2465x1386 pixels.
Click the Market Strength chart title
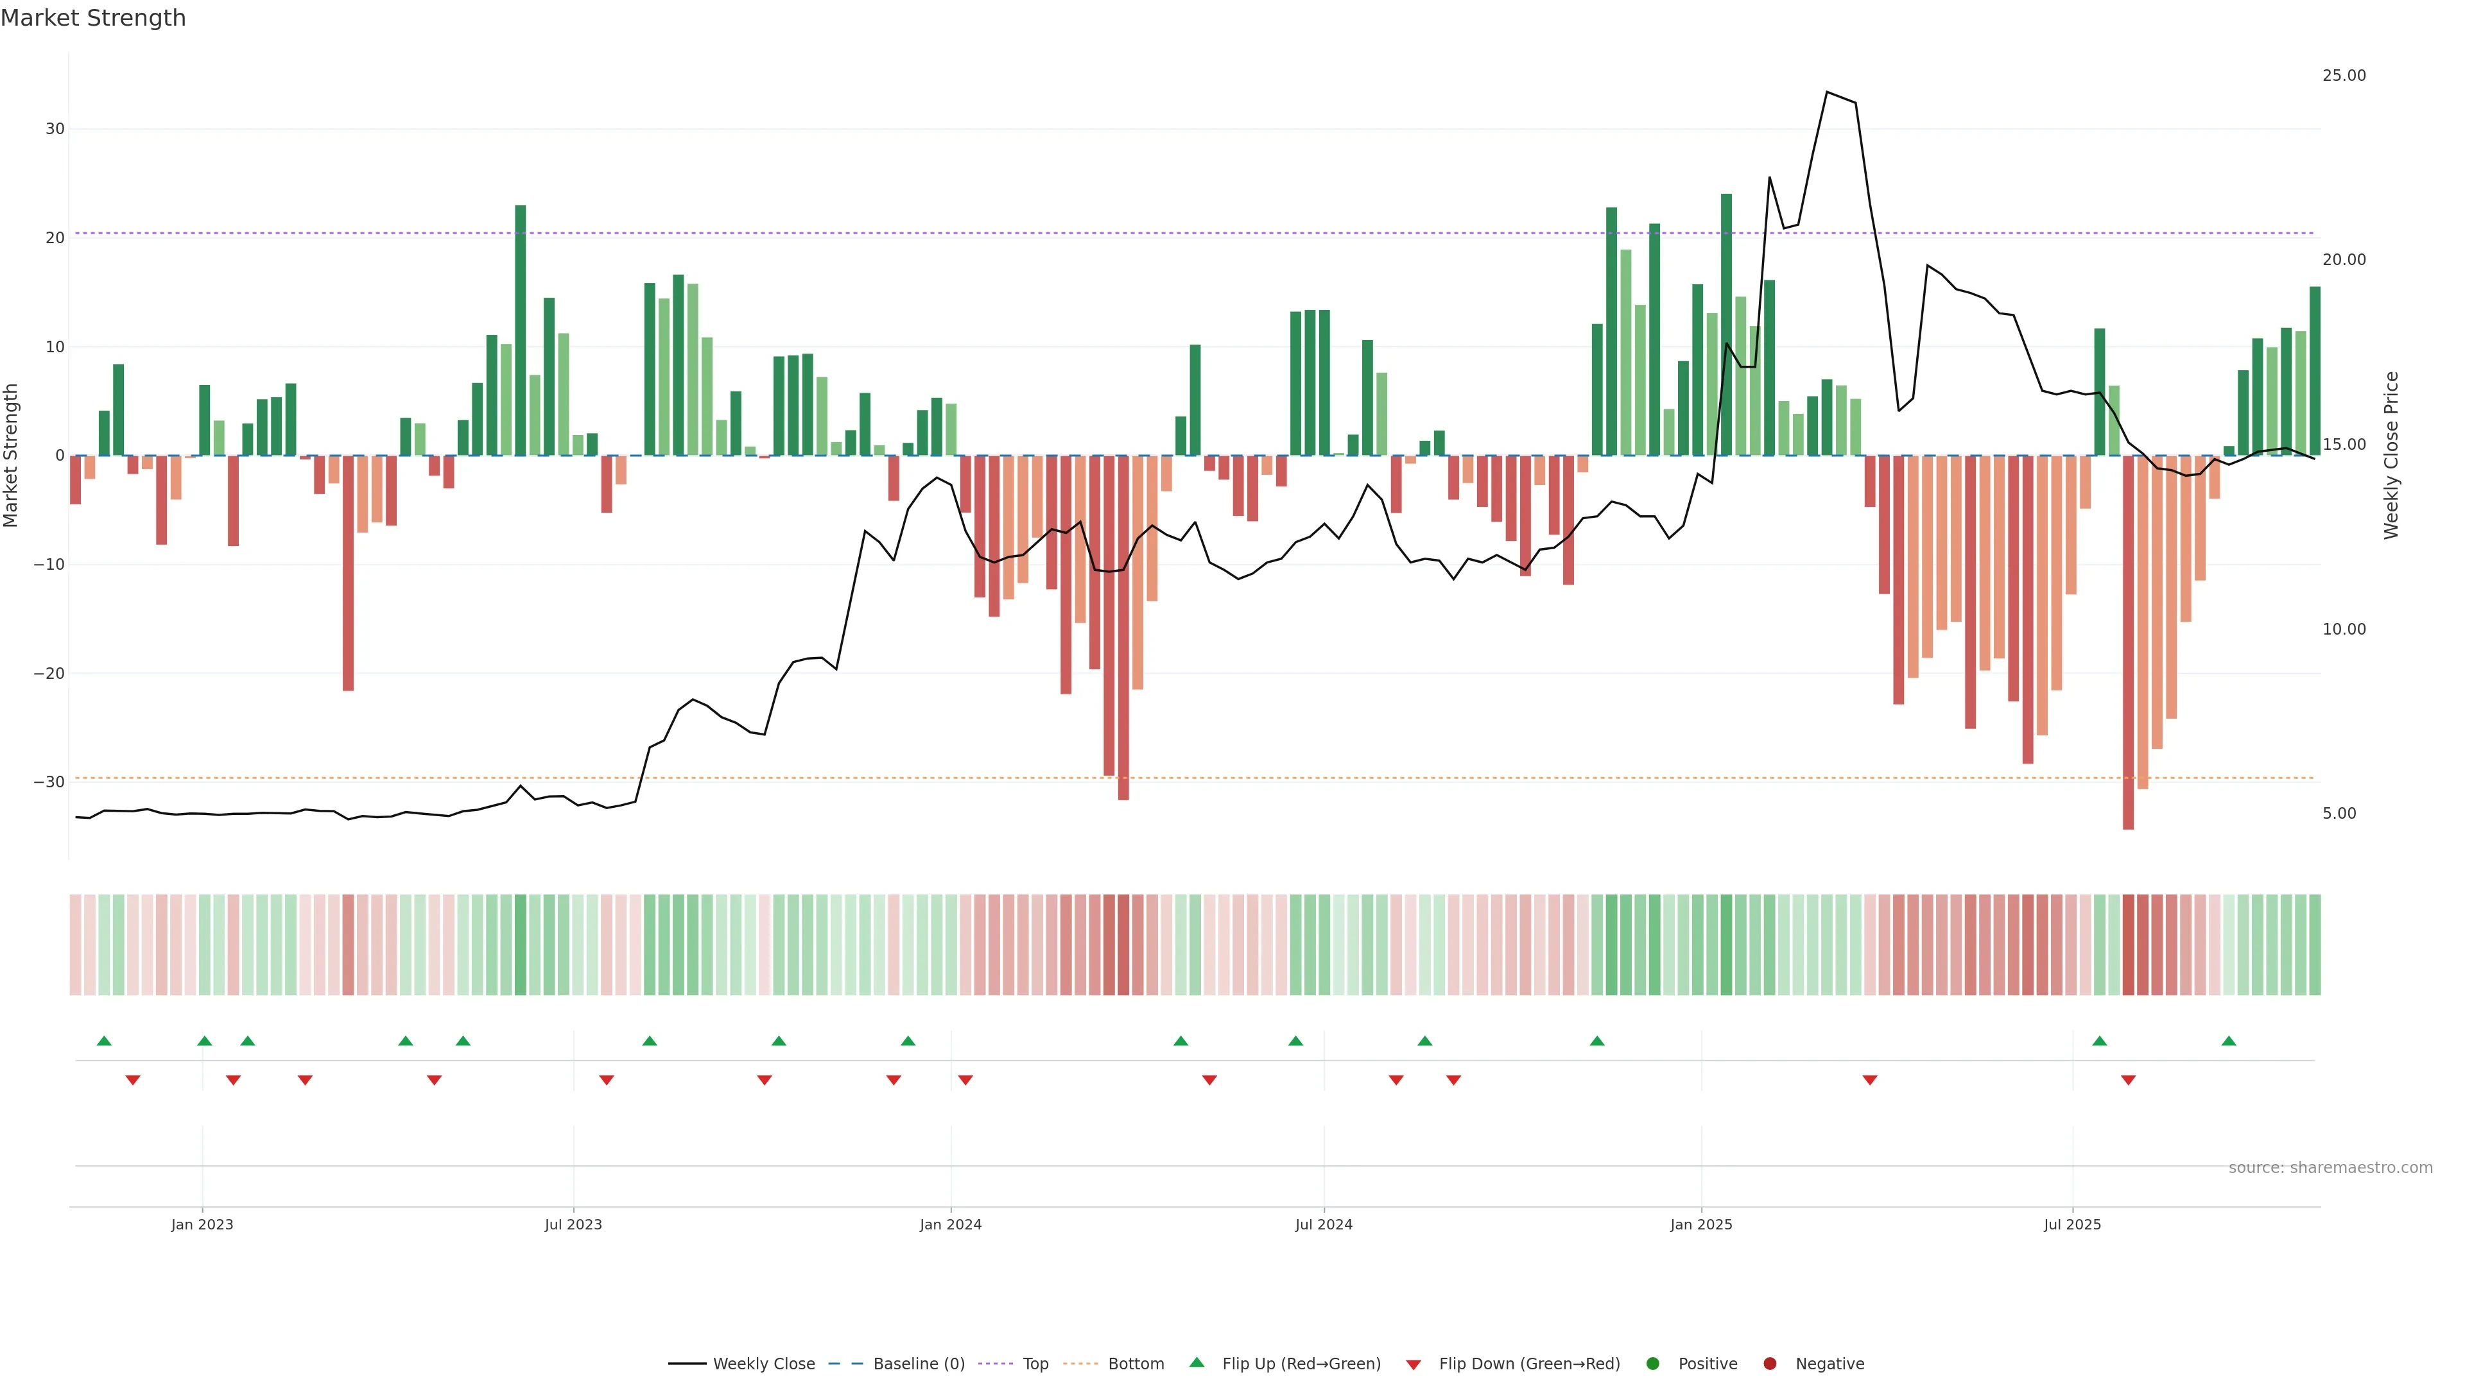(x=93, y=18)
